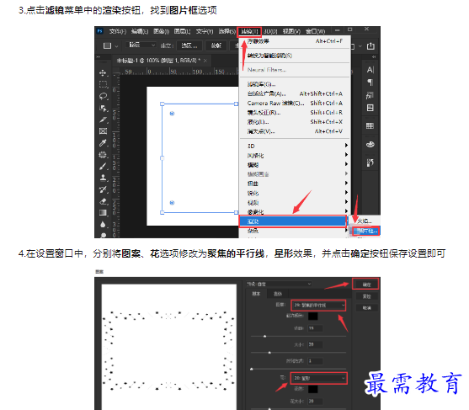Open the Color palette panel icon

[370, 145]
